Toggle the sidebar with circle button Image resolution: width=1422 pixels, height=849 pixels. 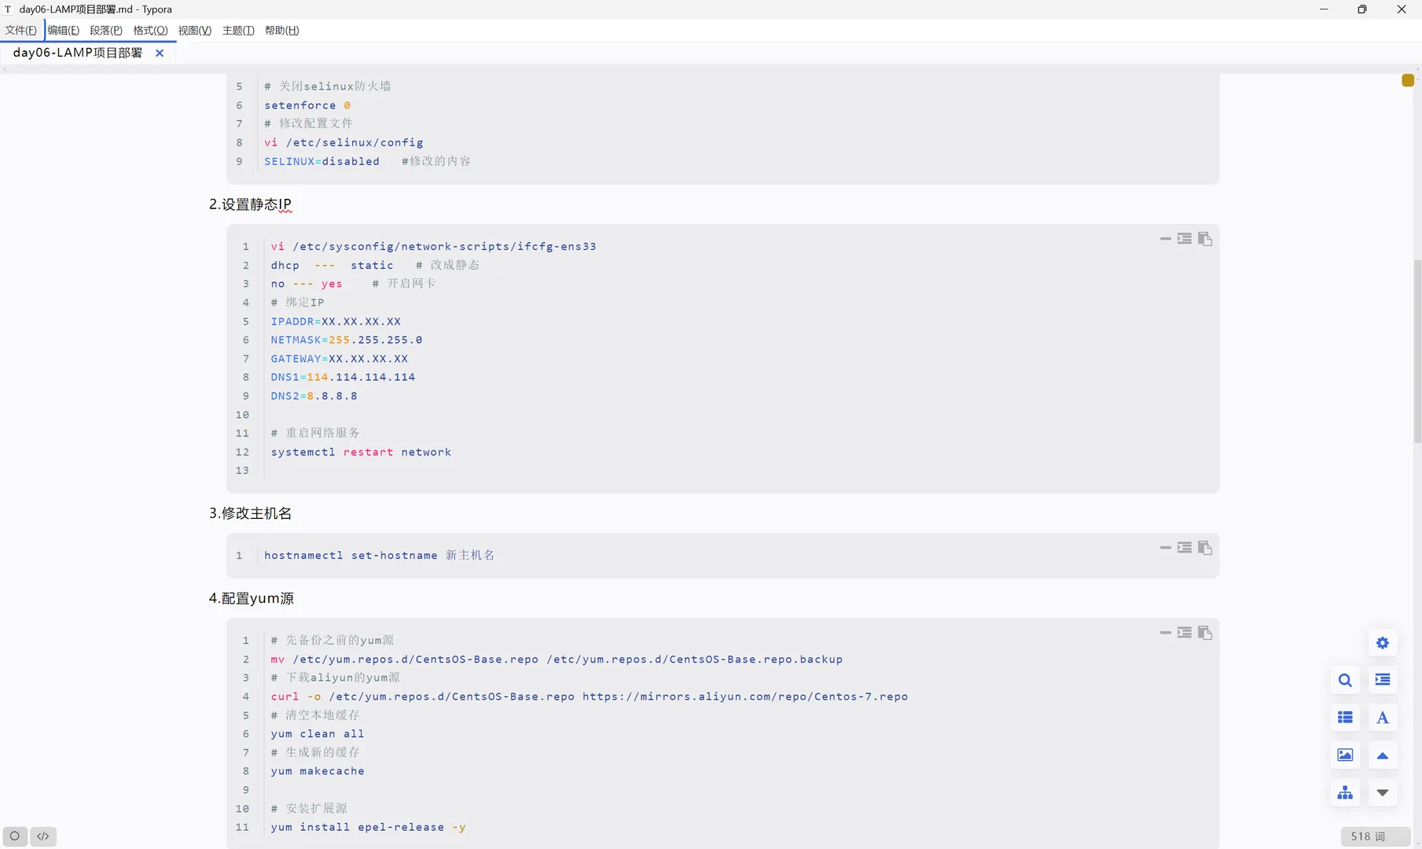15,836
